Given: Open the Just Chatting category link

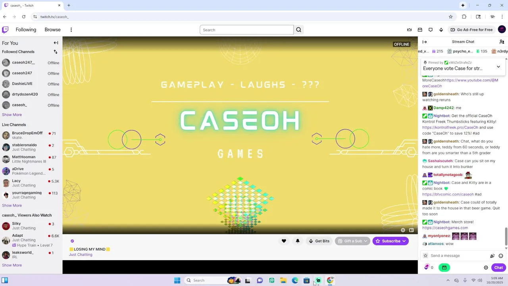Looking at the screenshot, I should pyautogui.click(x=81, y=255).
